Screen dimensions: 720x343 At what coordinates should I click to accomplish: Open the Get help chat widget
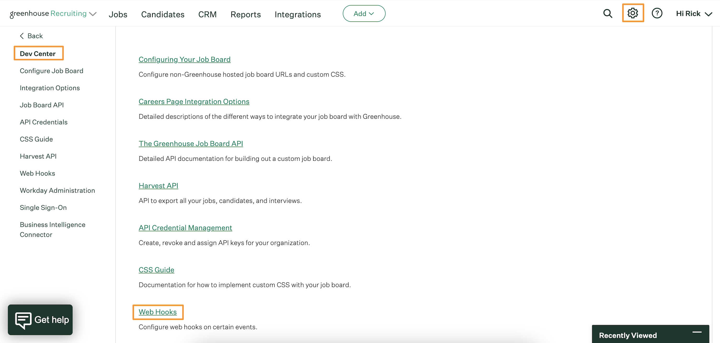(40, 319)
